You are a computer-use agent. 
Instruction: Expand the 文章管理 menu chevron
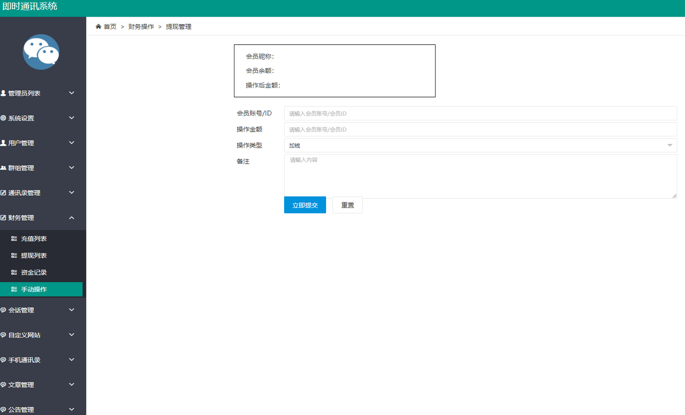(72, 384)
